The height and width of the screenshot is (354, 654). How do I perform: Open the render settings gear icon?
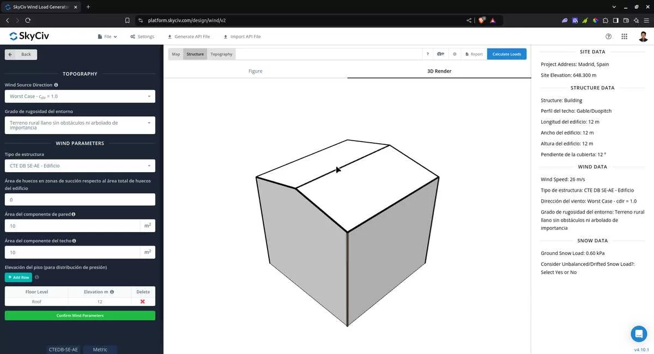click(455, 54)
